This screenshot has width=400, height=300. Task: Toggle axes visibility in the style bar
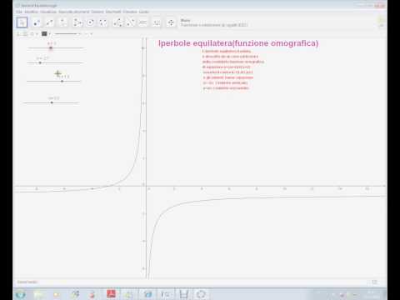[x=19, y=34]
